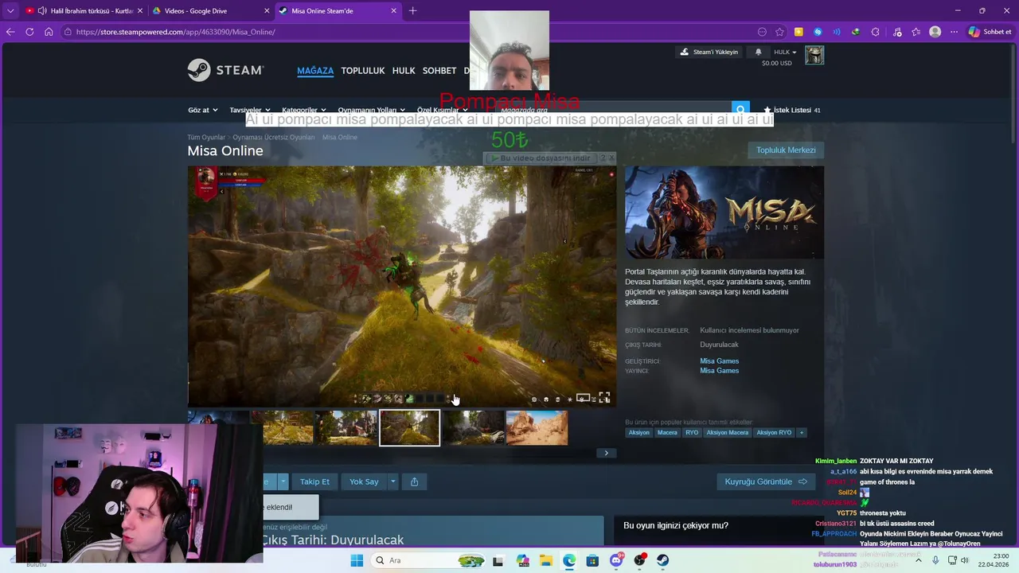Open the browser extensions puzzle icon
The width and height of the screenshot is (1019, 573).
coord(876,32)
